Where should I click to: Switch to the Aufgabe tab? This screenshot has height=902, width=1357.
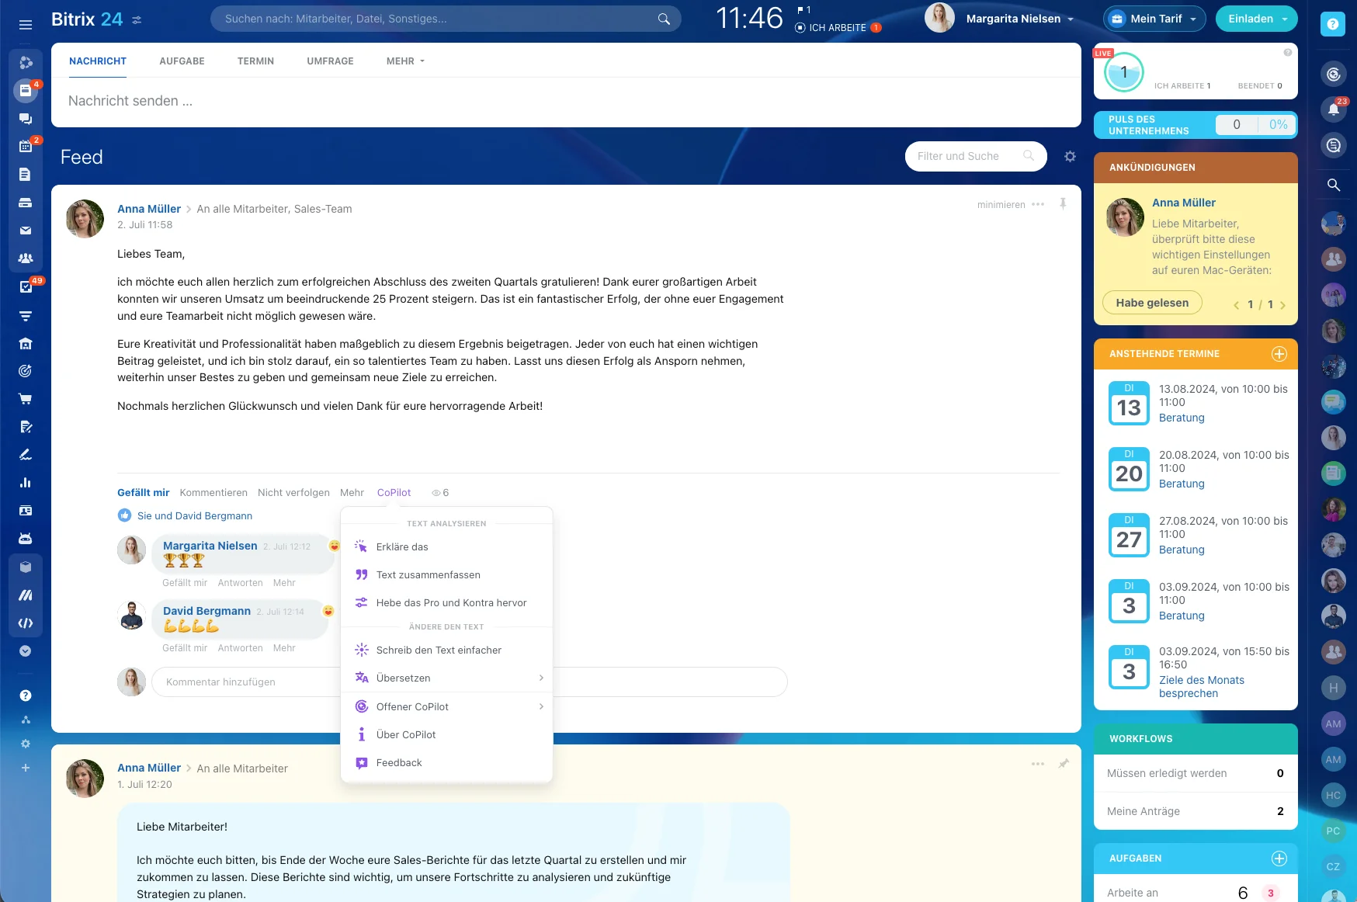182,61
